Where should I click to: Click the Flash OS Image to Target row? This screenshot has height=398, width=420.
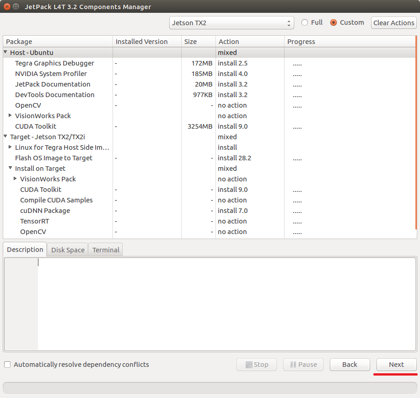pos(54,158)
